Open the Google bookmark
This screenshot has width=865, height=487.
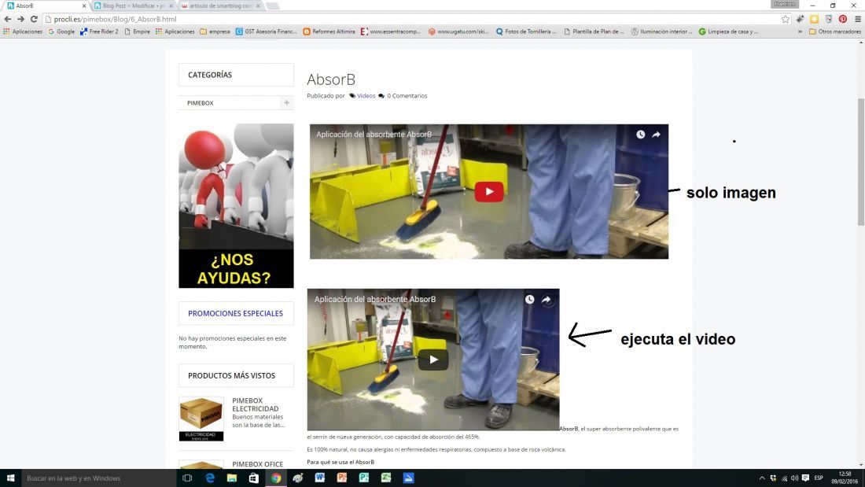[61, 31]
